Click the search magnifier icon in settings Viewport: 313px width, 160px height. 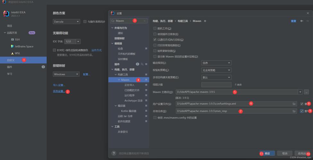coord(113,21)
